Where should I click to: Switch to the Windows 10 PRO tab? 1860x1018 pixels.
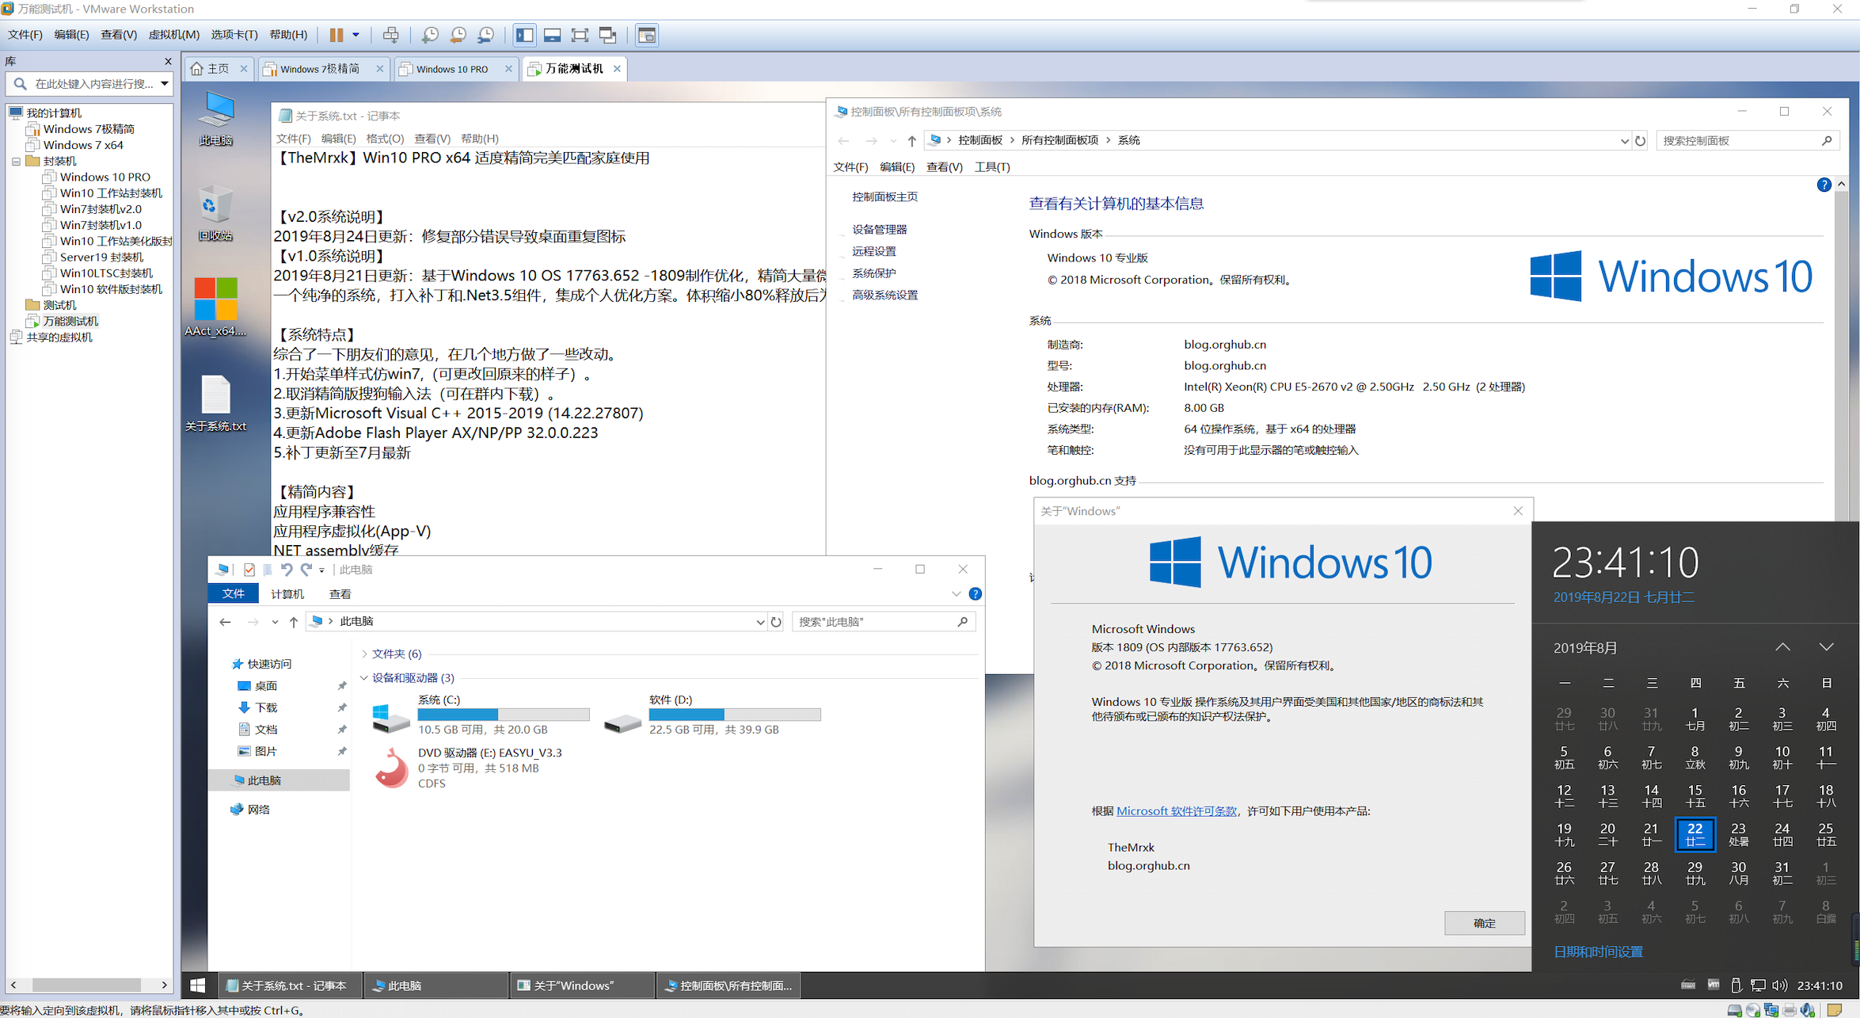(x=451, y=69)
